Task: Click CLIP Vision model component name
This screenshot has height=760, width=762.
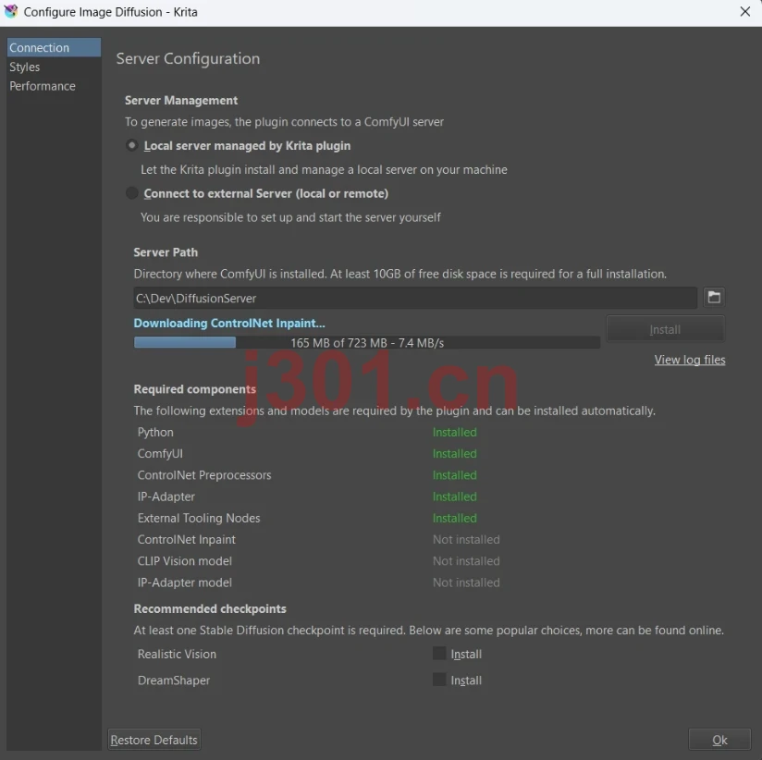Action: click(185, 561)
